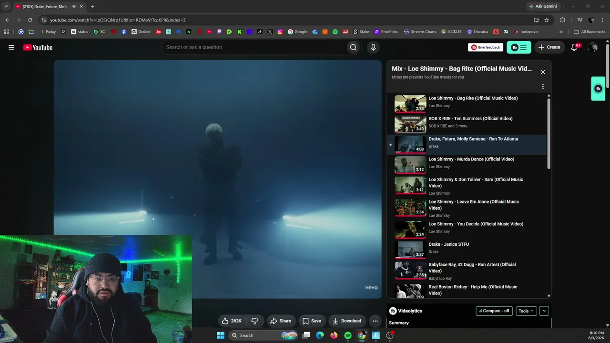The image size is (610, 343).
Task: Open the Twitch bookmark icon
Action: pos(219,32)
